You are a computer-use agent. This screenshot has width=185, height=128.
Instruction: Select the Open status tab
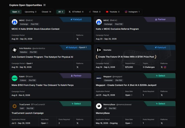[16, 12]
